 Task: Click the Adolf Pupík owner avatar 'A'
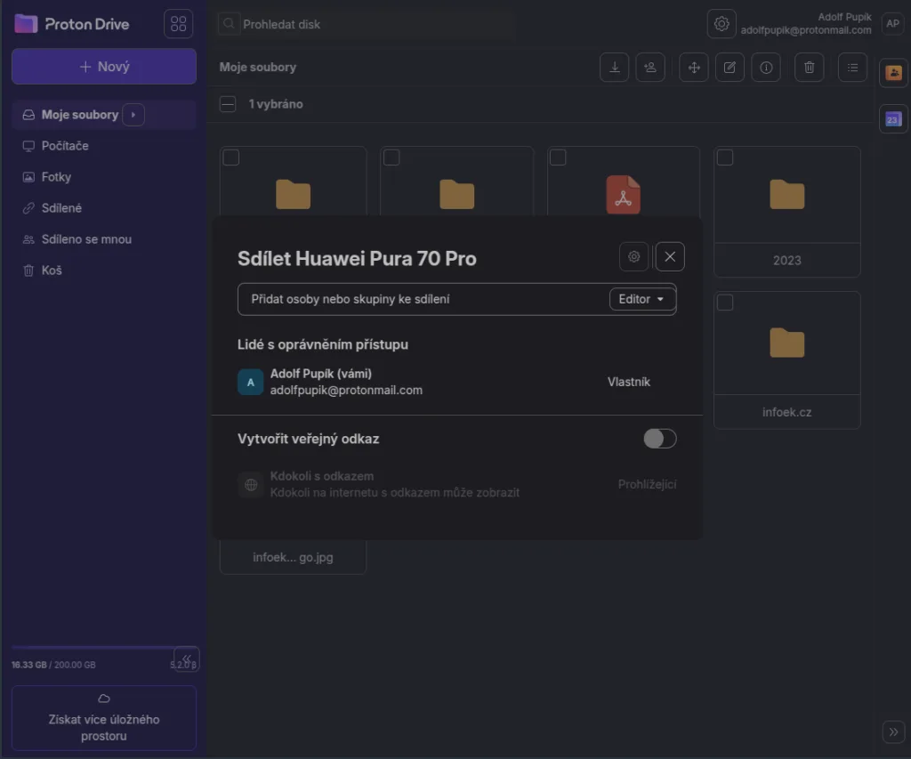pyautogui.click(x=250, y=382)
